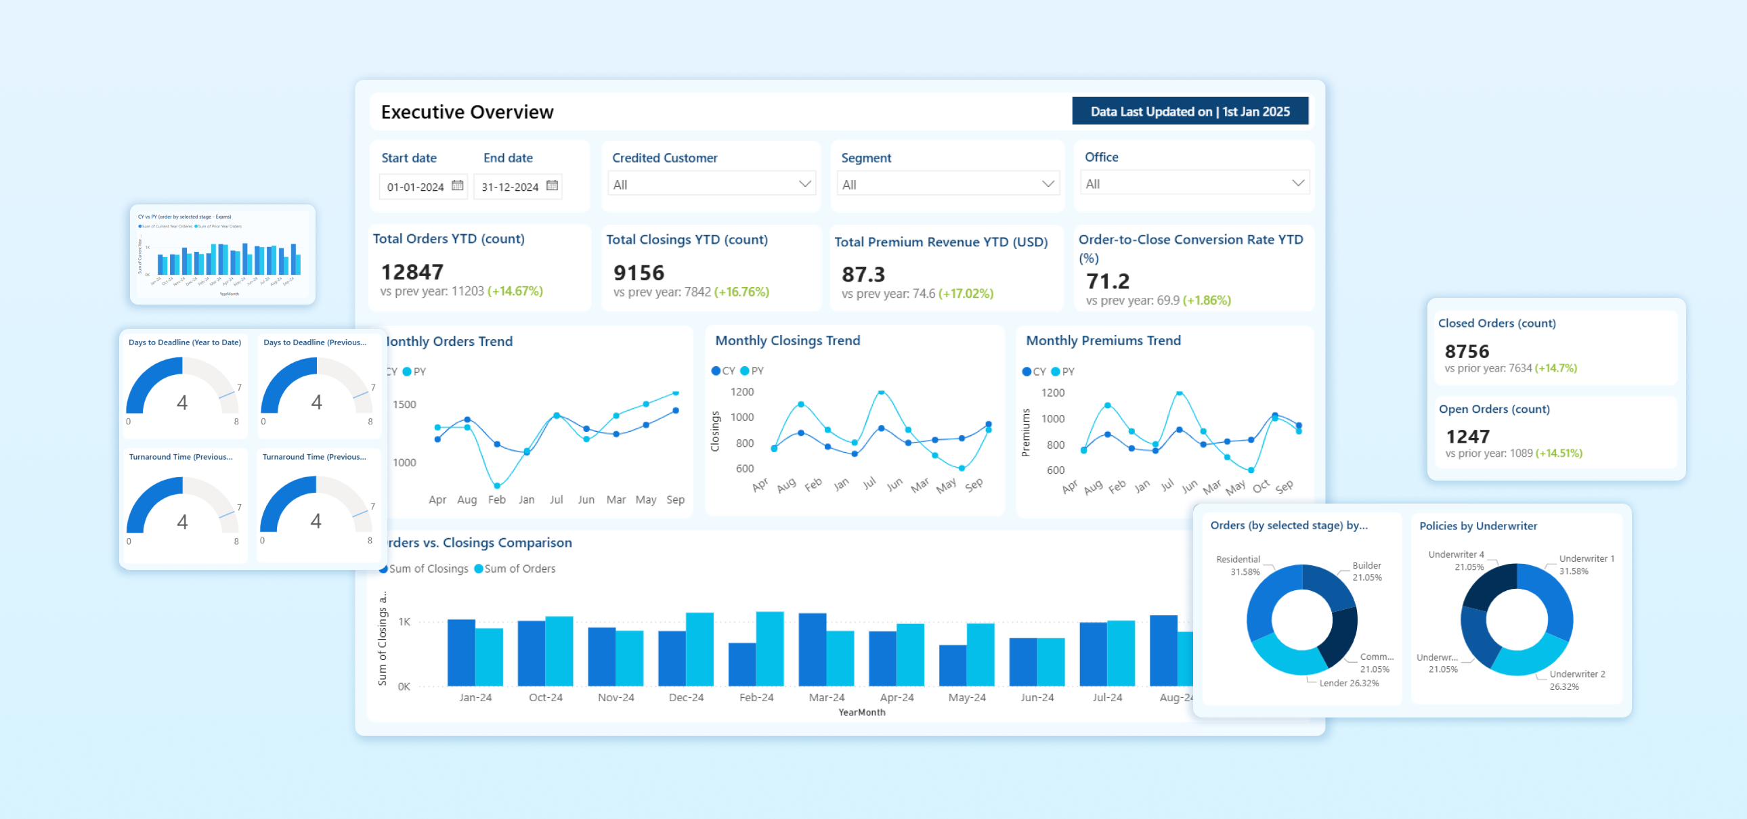Click the End date field showing 31-12-2024
This screenshot has width=1747, height=819.
click(x=509, y=186)
